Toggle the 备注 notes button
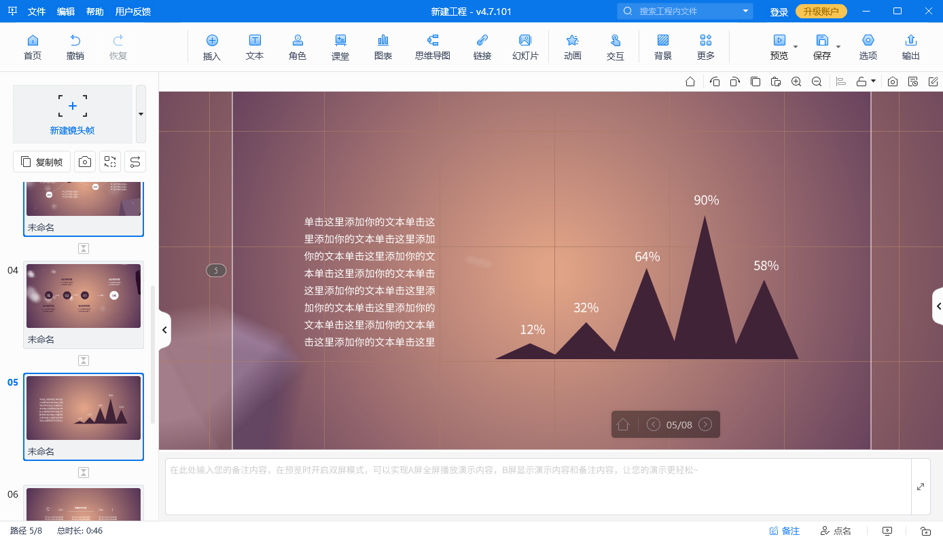Viewport: 943px width, 537px height. click(784, 531)
